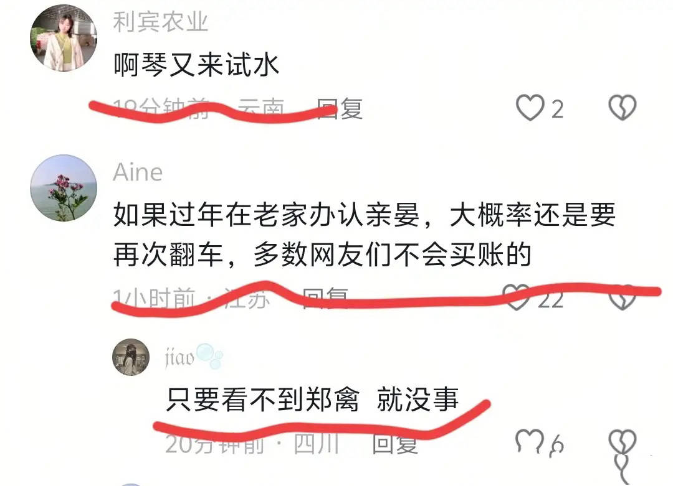Like Aine's comment with 22 likes
The image size is (673, 486).
(x=517, y=297)
